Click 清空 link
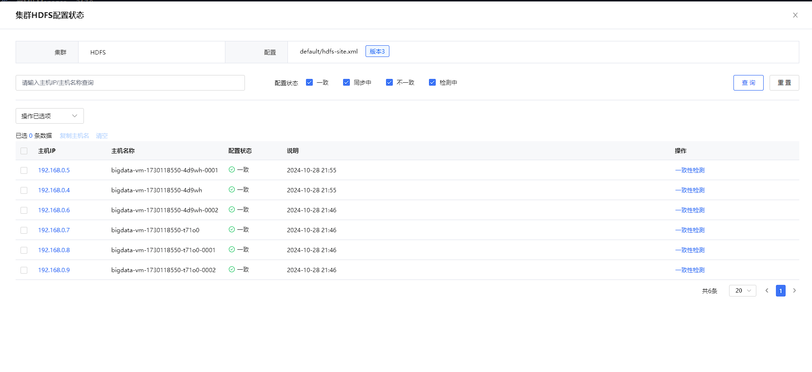Viewport: 812px width, 372px height. point(101,136)
